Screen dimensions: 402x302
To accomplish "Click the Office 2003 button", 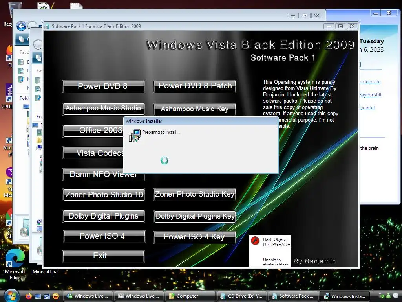I will pos(93,131).
